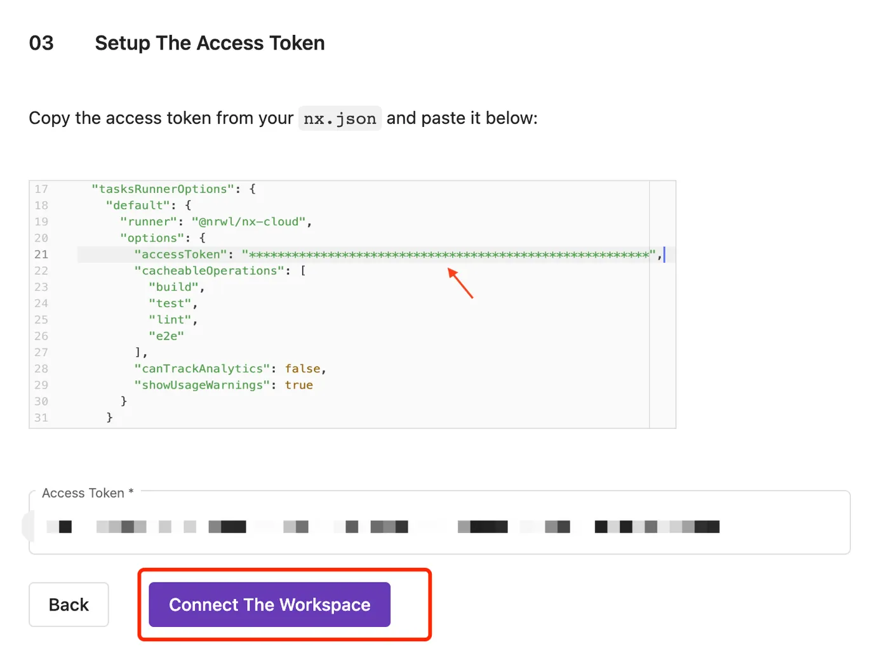The width and height of the screenshot is (889, 660).
Task: Click the "@nrwl/nx-cloud" runner value
Action: coord(249,221)
